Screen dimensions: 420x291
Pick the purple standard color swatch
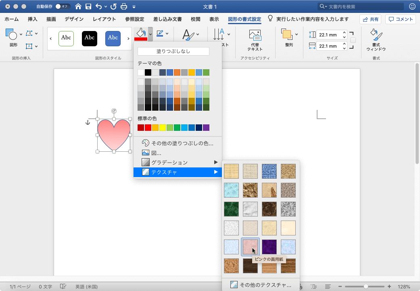click(206, 128)
